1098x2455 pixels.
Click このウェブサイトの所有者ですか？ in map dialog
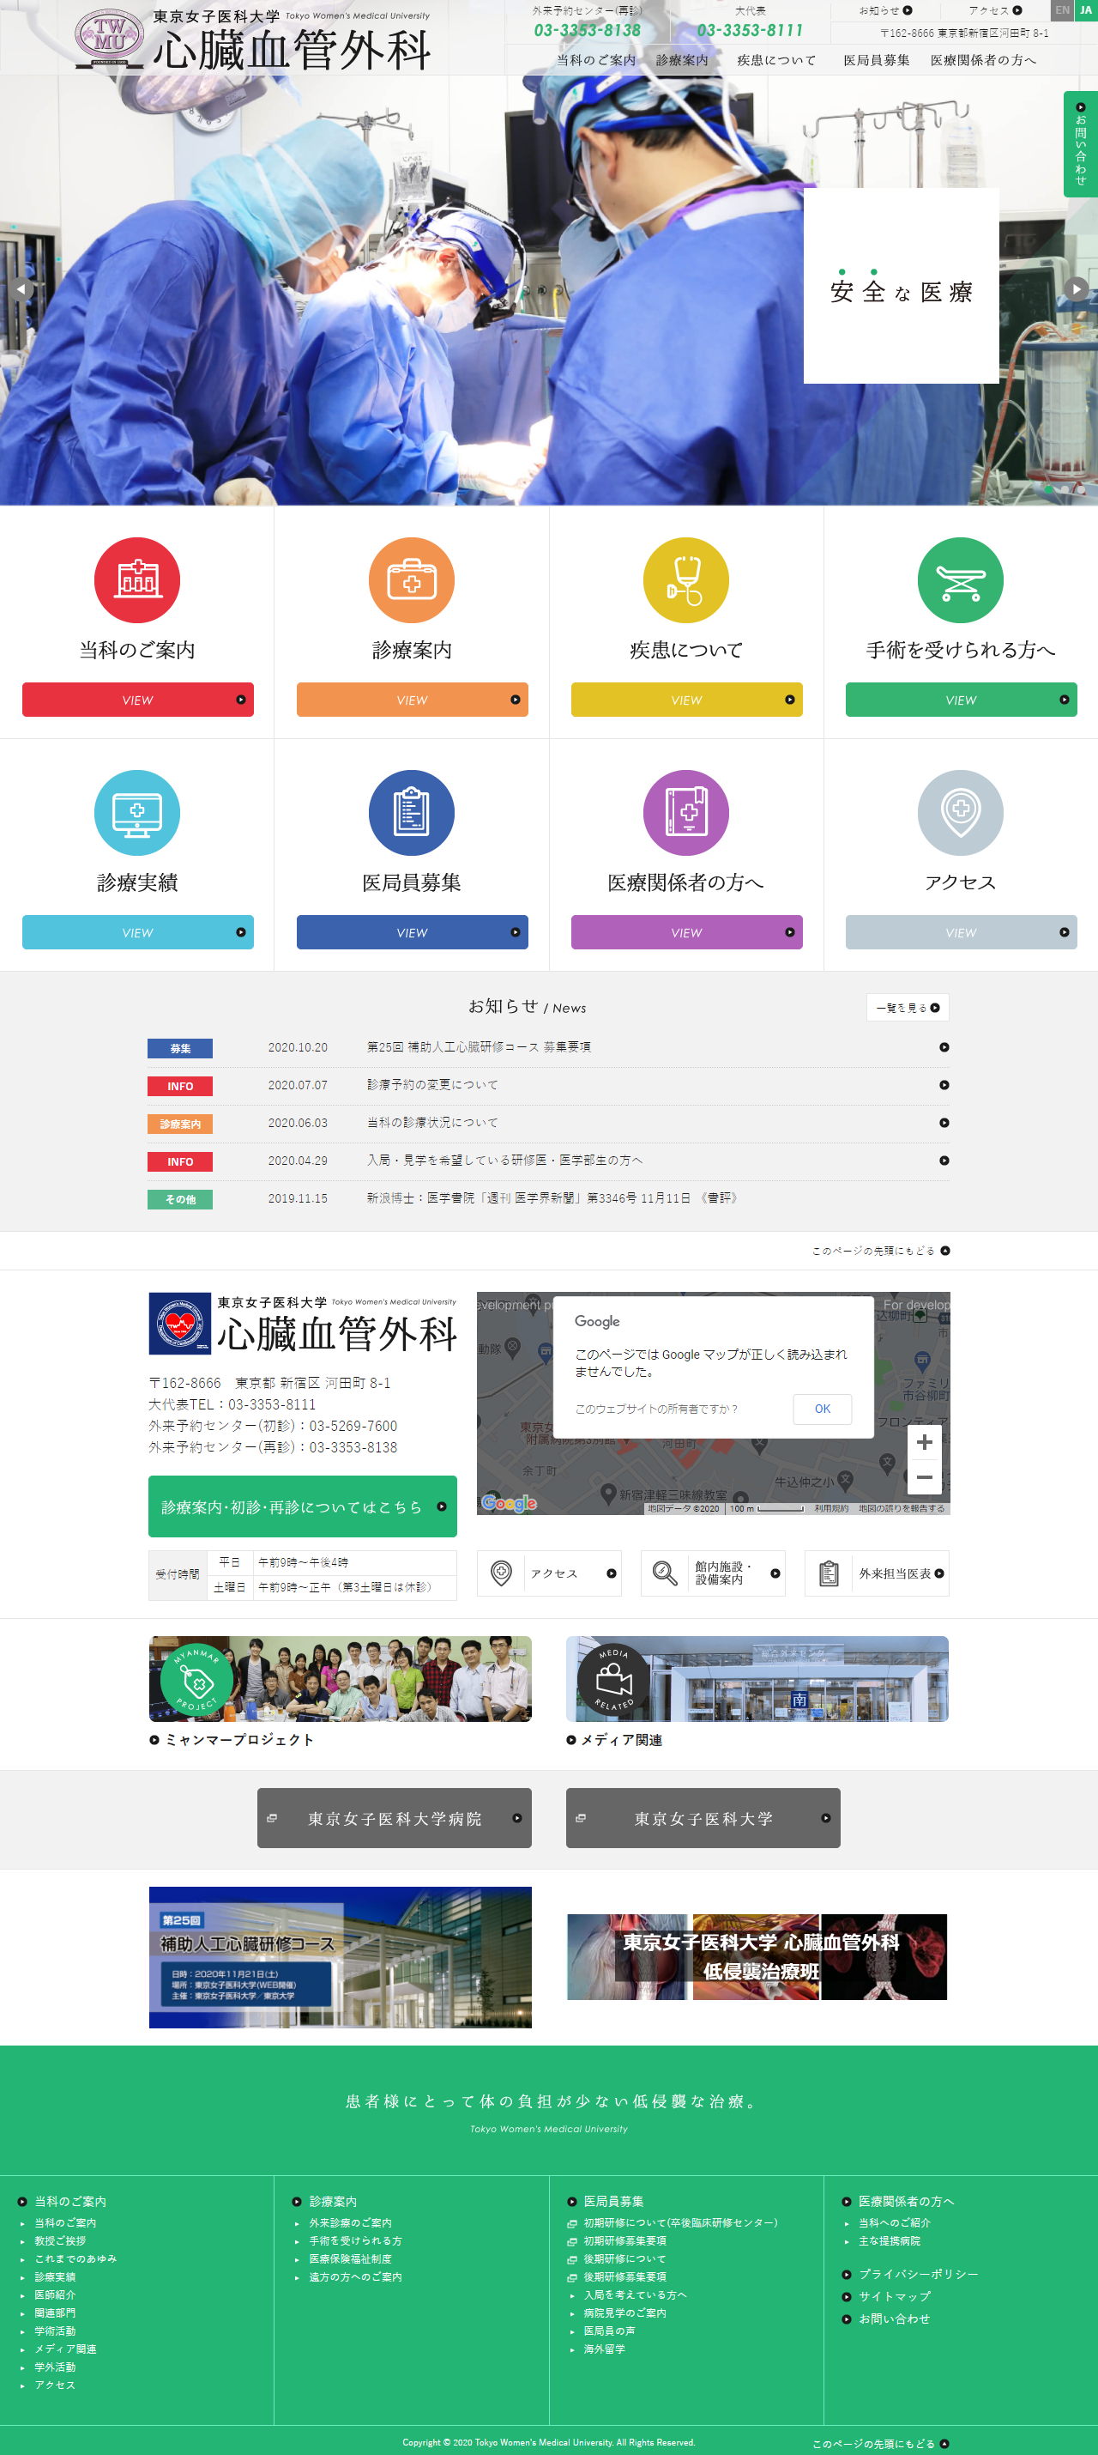click(x=655, y=1409)
